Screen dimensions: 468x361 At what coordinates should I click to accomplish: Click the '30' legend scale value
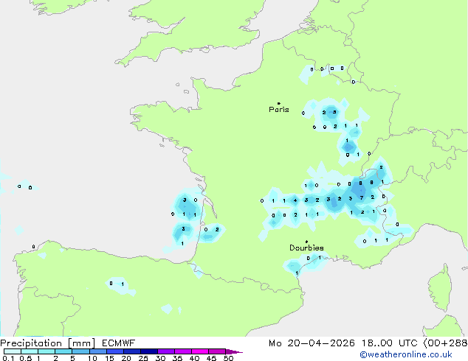point(160,358)
